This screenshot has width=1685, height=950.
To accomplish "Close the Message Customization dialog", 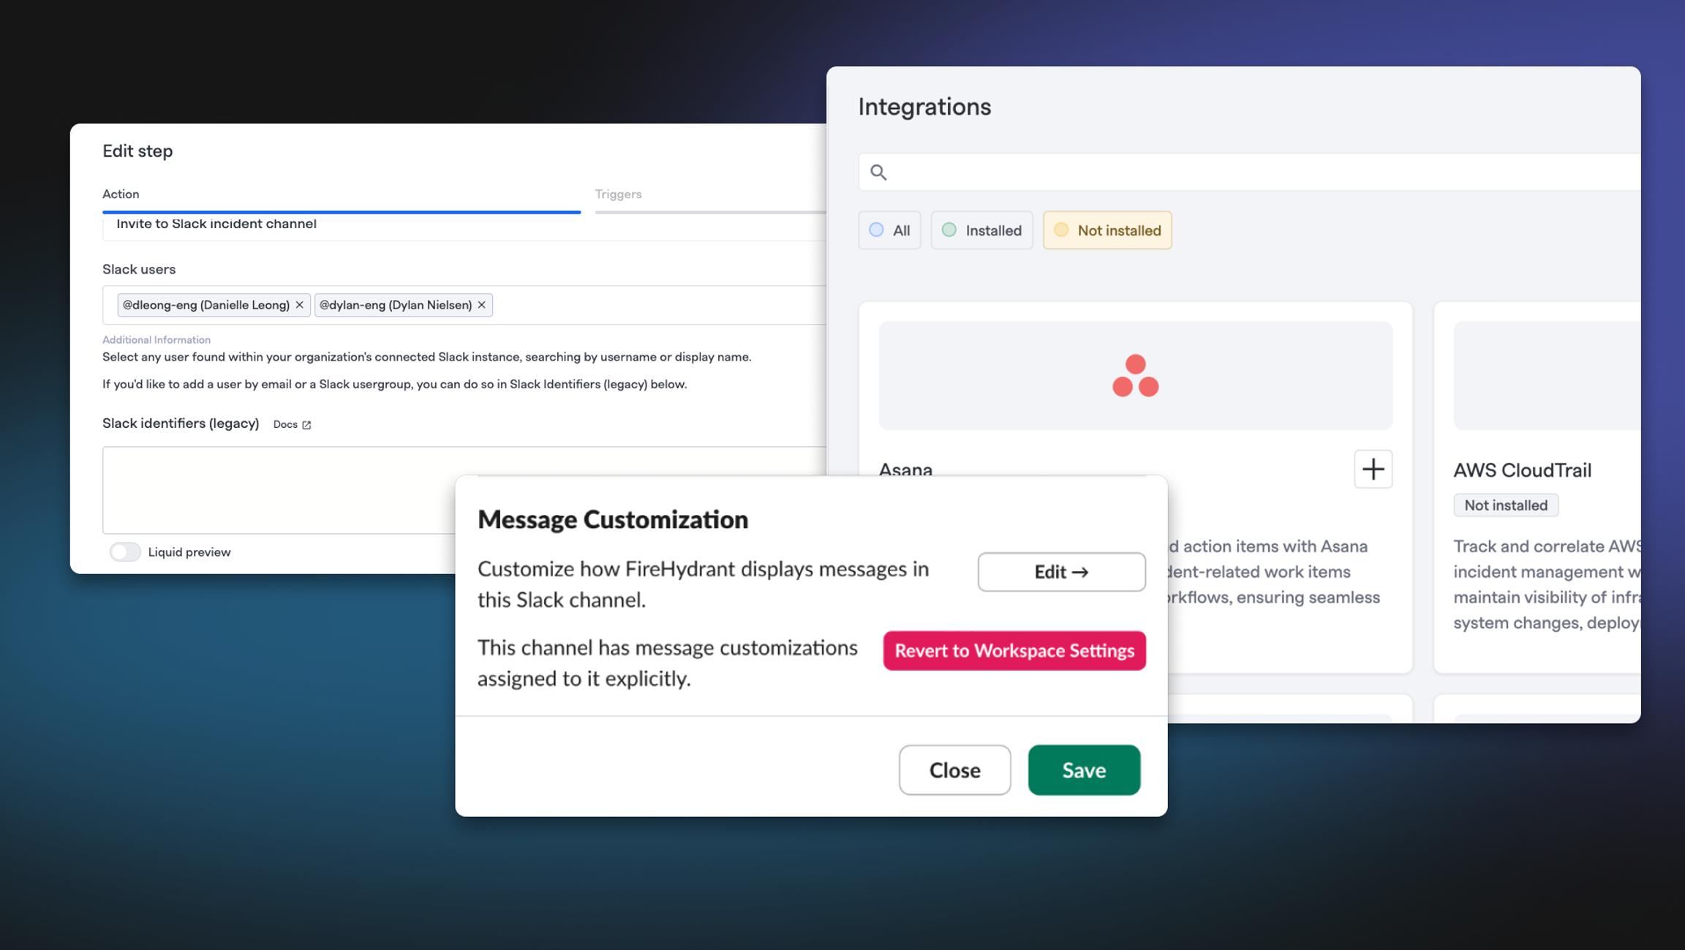I will coord(954,770).
